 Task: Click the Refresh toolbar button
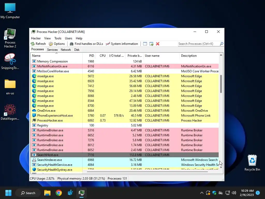tap(38, 44)
